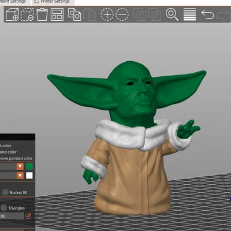Viewport: 231px width, 231px height.
Task: Open variable layer height stripes icon
Action: (189, 14)
